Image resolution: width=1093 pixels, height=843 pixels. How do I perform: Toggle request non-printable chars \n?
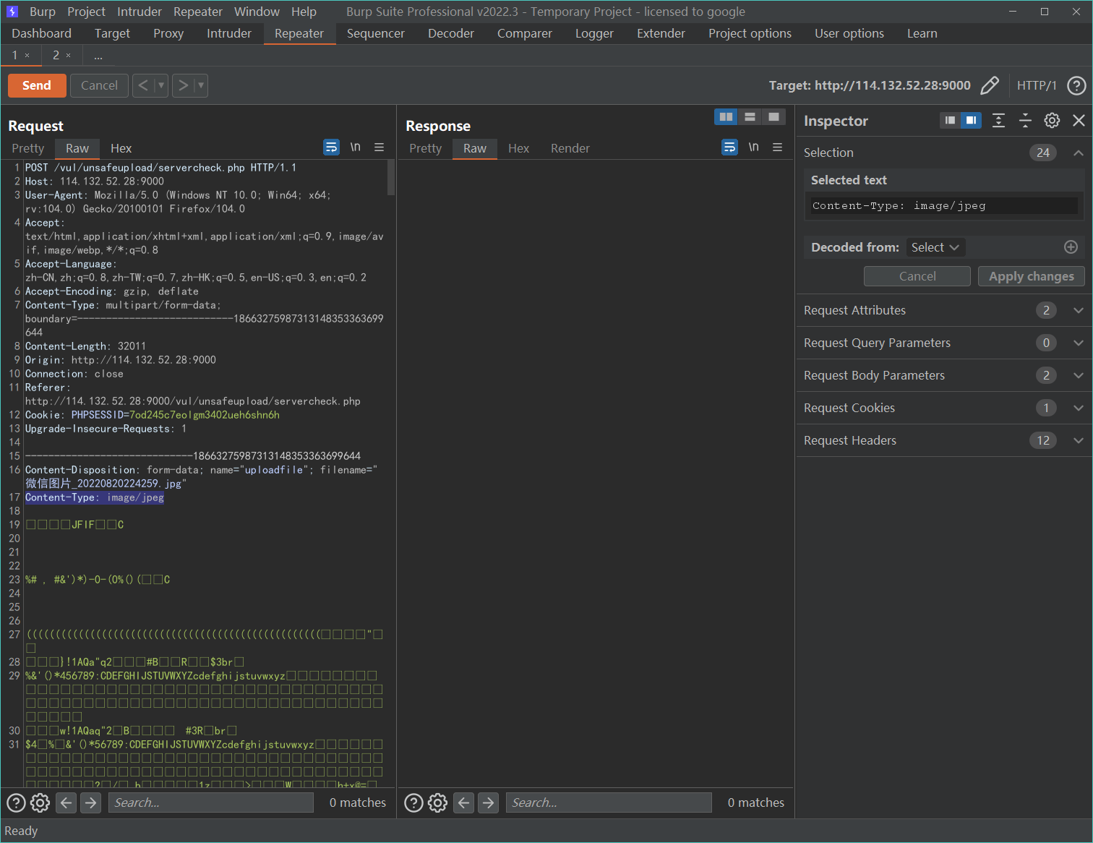point(356,147)
